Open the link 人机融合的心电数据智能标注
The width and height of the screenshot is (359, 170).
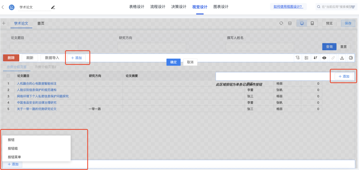point(37,84)
